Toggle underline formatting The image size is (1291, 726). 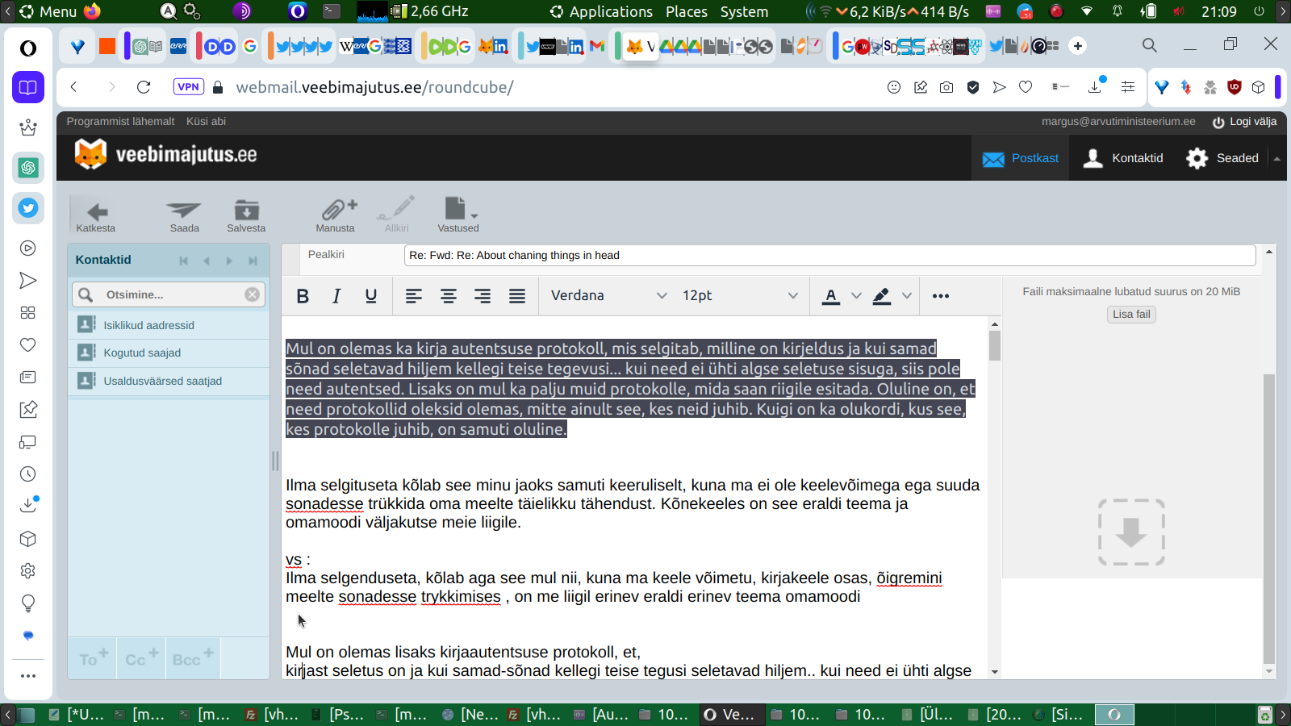tap(371, 296)
